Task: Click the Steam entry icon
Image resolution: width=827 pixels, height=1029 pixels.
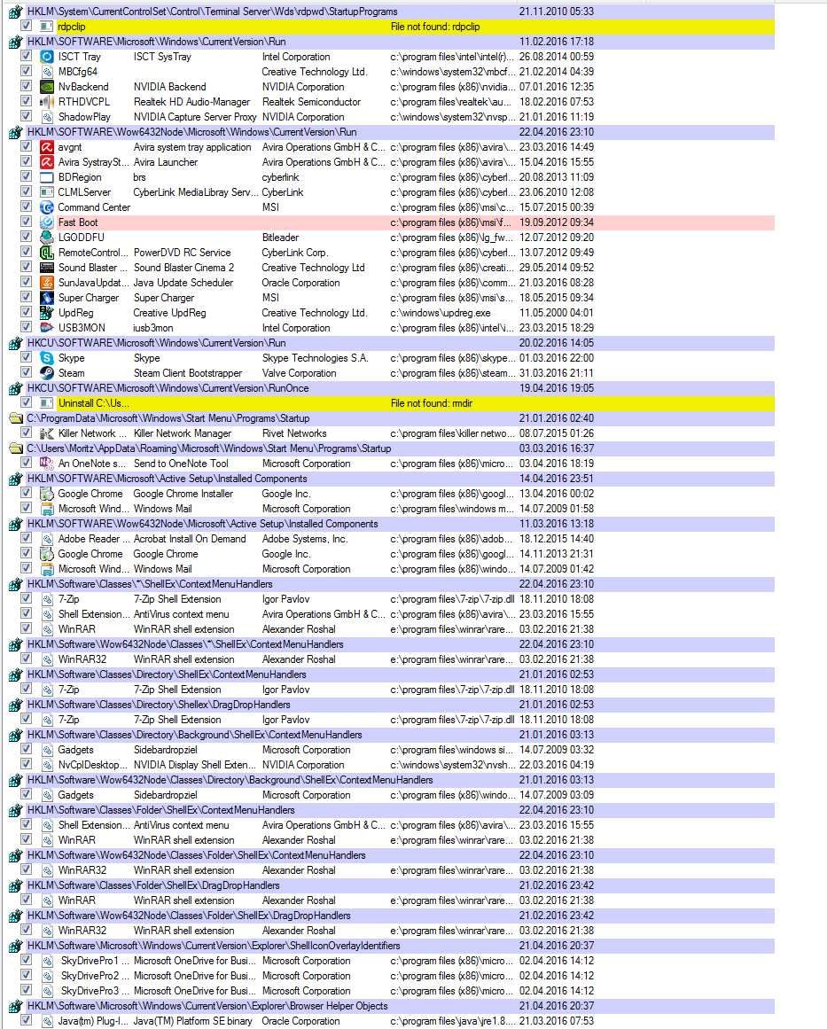Action: coord(47,373)
